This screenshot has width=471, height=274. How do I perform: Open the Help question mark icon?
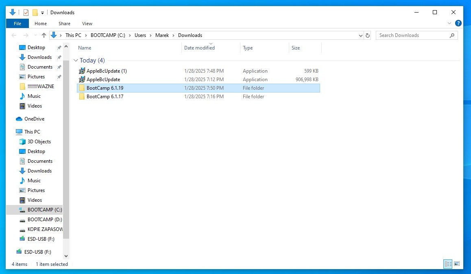pyautogui.click(x=458, y=23)
